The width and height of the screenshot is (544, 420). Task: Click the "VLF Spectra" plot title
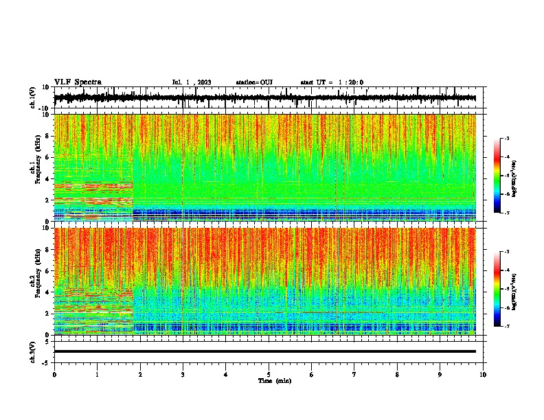(x=78, y=82)
